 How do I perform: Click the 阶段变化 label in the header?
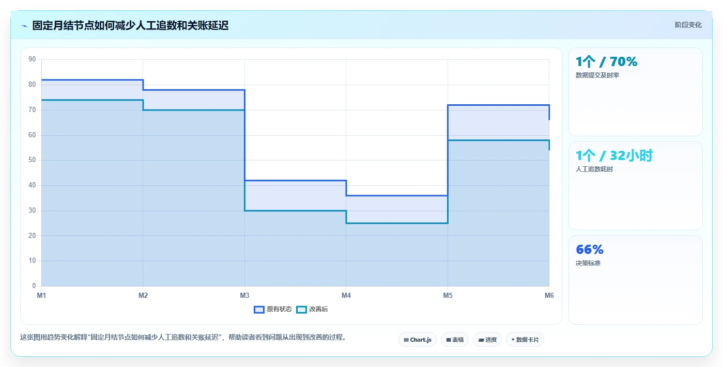coord(688,25)
